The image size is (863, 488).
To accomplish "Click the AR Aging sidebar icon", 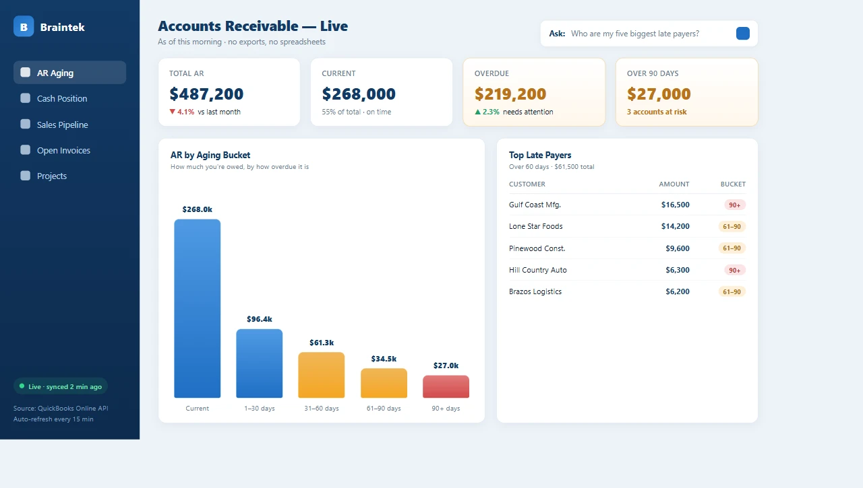I will click(26, 73).
